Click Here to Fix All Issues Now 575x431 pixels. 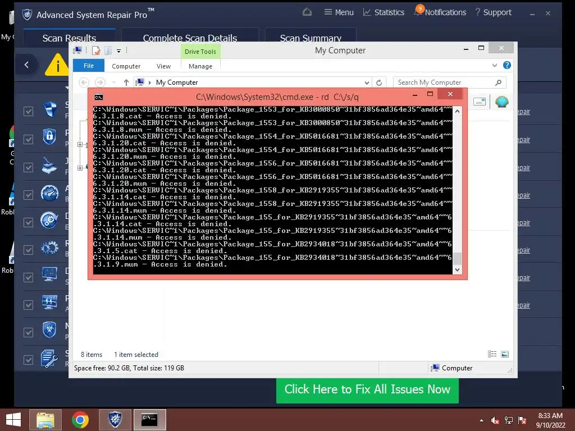[x=367, y=389]
